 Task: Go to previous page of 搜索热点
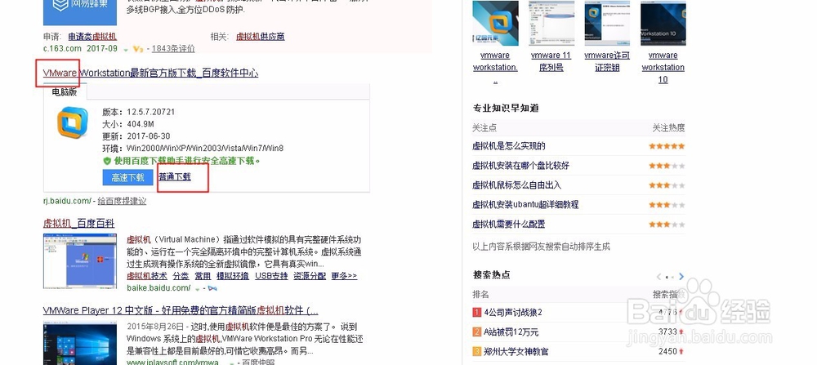pyautogui.click(x=659, y=277)
